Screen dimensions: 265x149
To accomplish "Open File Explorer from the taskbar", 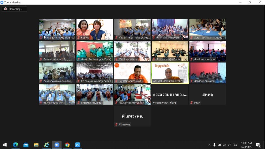I will click(36, 145).
